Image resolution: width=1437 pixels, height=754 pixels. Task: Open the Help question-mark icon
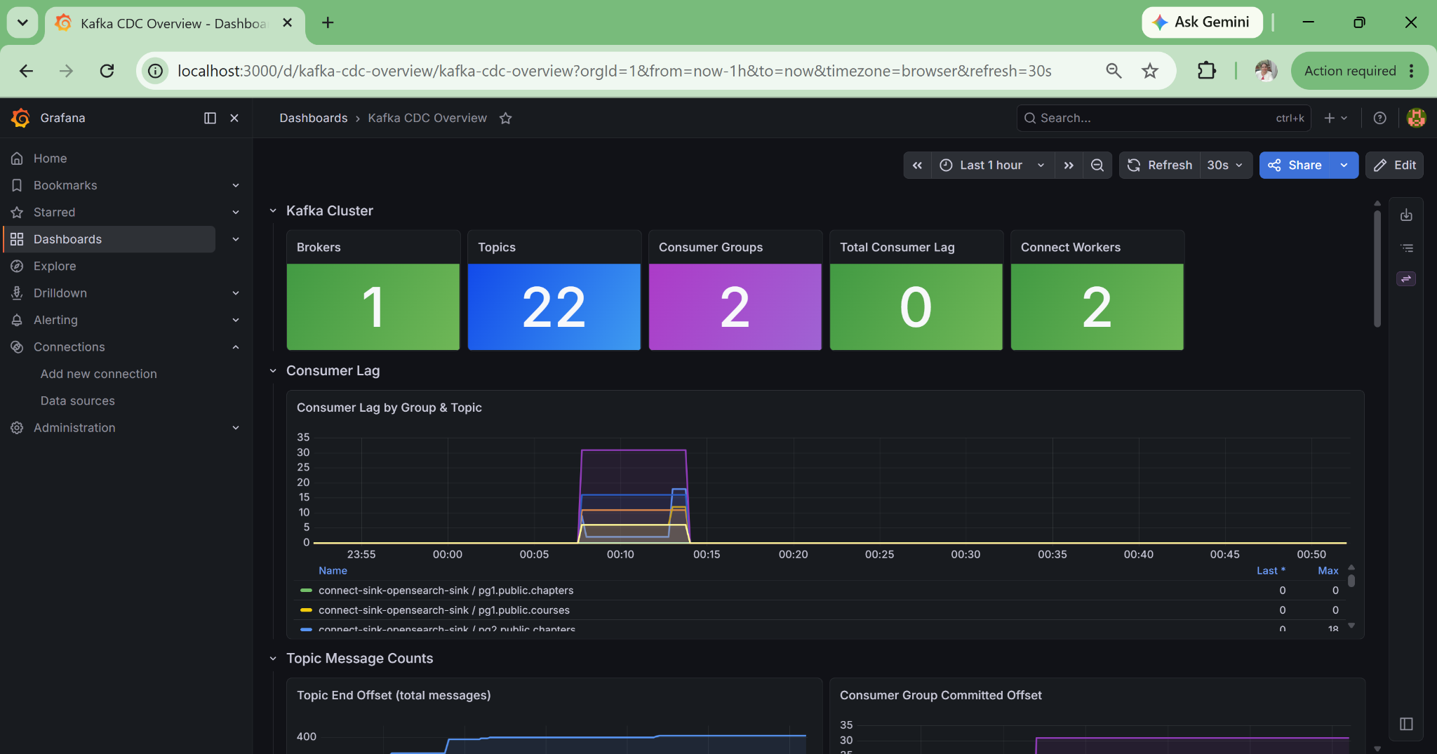click(x=1379, y=118)
